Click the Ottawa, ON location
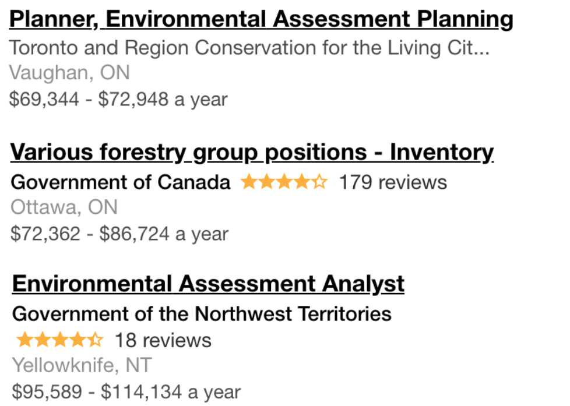Screen dimensions: 570x406 64,207
